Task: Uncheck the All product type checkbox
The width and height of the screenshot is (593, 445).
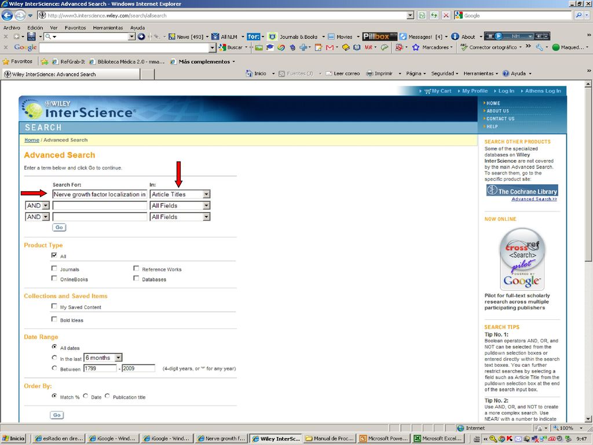Action: coord(54,256)
